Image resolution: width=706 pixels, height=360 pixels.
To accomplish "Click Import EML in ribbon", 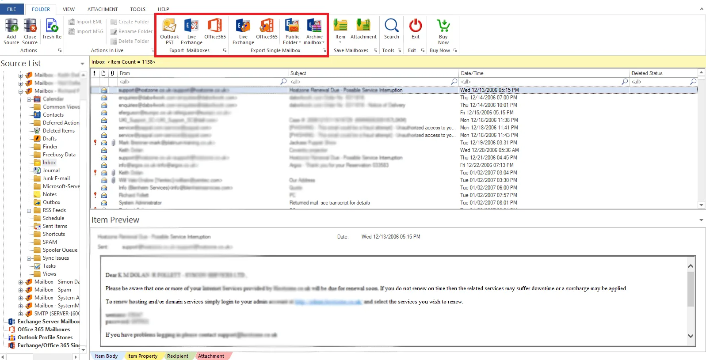I will (85, 22).
